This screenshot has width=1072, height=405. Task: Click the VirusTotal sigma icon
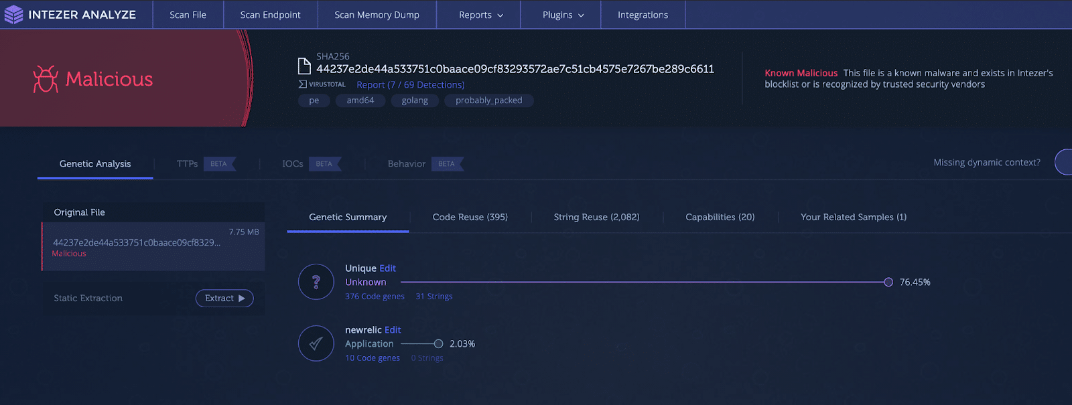(303, 84)
